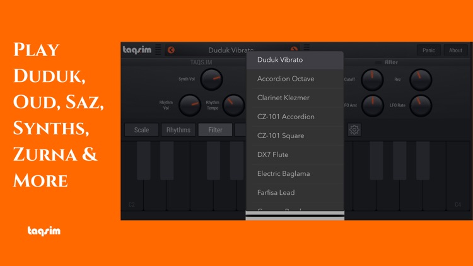Select DX7 Flute preset

pos(295,154)
